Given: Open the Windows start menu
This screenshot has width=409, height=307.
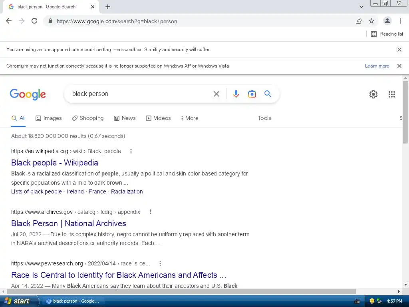Looking at the screenshot, I should [19, 301].
